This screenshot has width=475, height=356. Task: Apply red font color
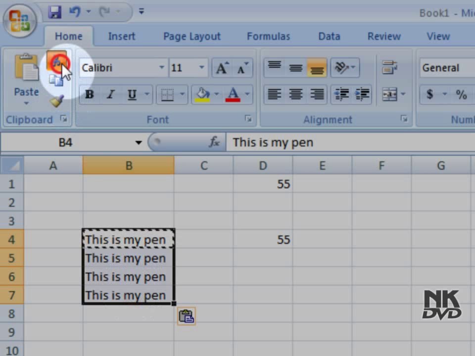[x=233, y=95]
